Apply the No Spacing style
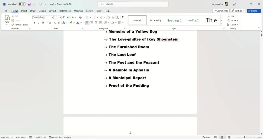The width and height of the screenshot is (263, 139). (x=156, y=20)
